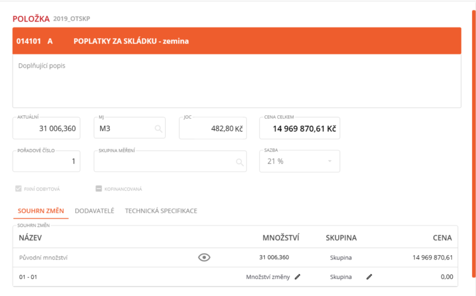This screenshot has width=476, height=296.
Task: Click the Pořadové číslo field
Action: coord(46,162)
